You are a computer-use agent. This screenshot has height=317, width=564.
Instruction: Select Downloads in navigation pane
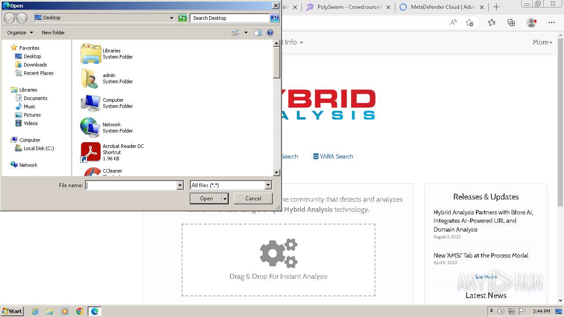[x=31, y=65]
